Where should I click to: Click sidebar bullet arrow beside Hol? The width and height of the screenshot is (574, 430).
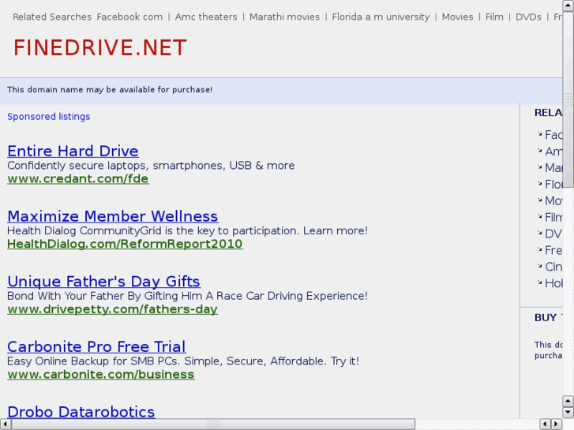pos(539,282)
